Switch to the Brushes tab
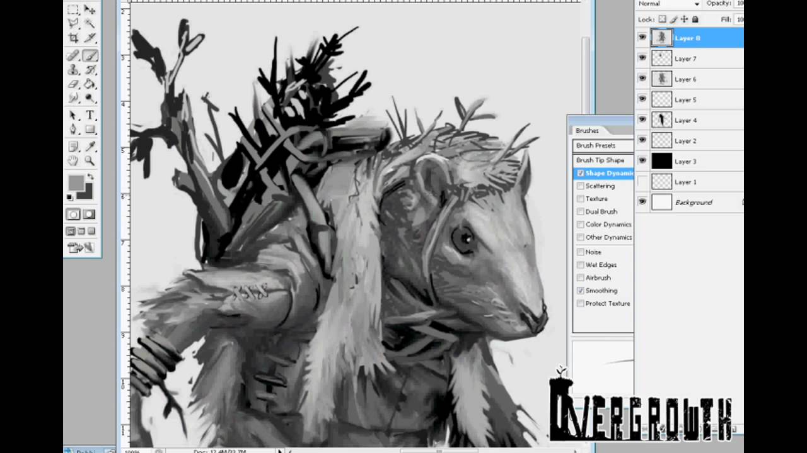The image size is (807, 453). pos(587,130)
